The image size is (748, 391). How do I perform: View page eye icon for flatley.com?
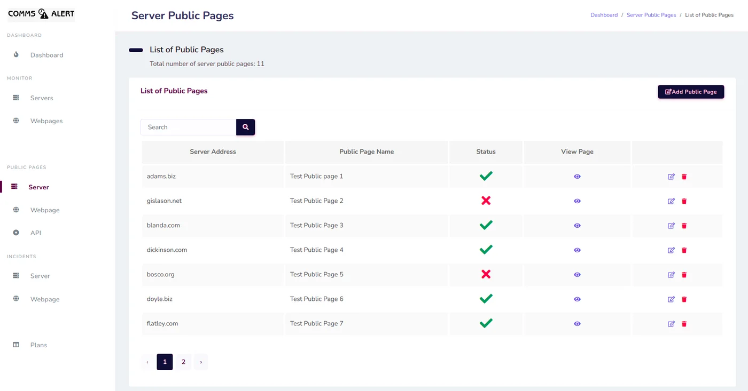[577, 324]
